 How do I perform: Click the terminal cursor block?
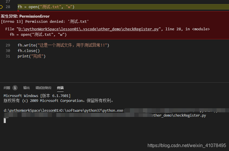[x=5, y=121]
